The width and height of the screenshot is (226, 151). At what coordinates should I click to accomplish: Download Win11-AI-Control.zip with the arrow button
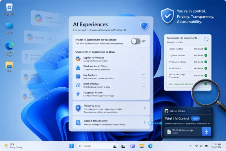click(x=206, y=131)
